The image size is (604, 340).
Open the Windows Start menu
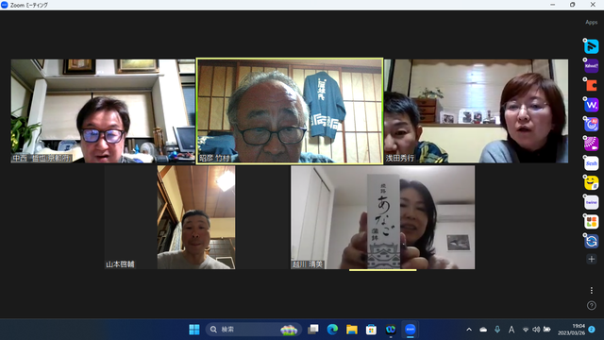pos(194,330)
